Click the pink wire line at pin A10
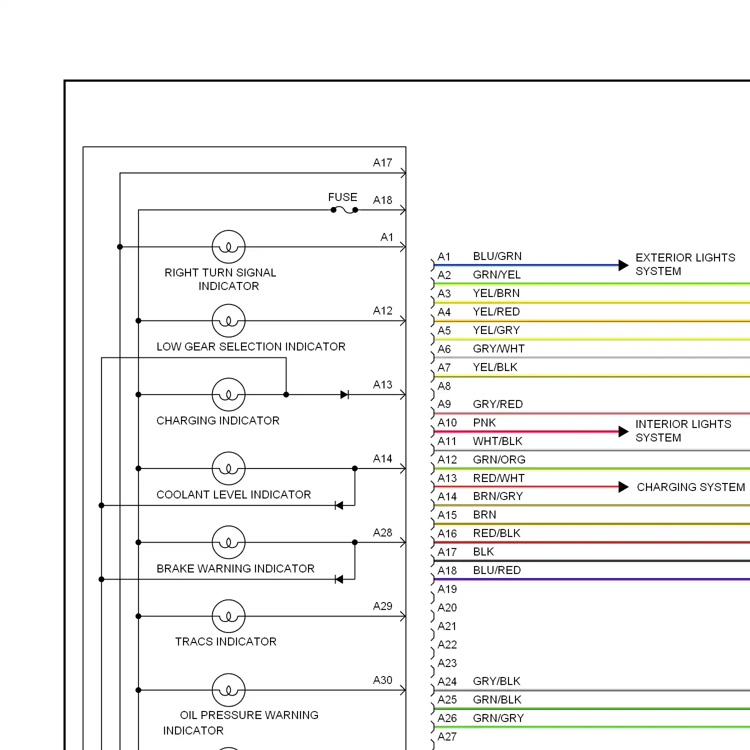Viewport: 750px width, 750px height. (x=526, y=431)
